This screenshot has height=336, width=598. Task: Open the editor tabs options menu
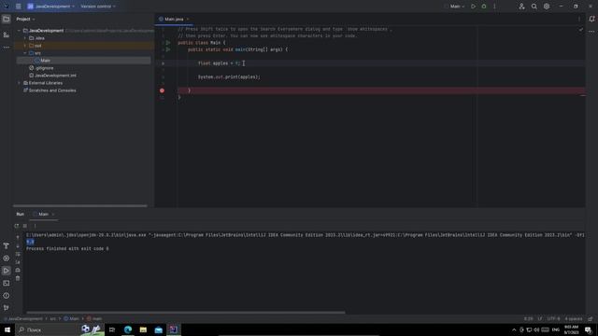point(579,19)
